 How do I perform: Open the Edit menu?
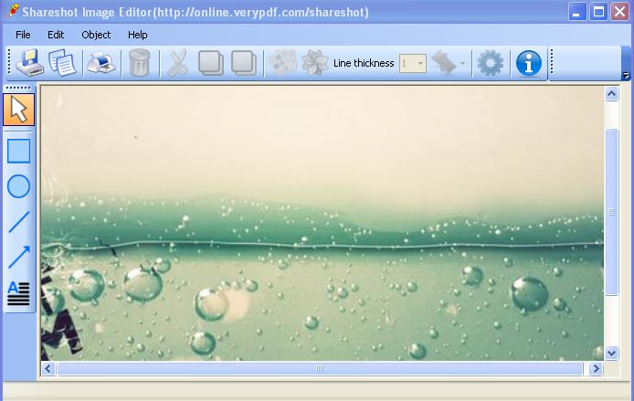56,35
